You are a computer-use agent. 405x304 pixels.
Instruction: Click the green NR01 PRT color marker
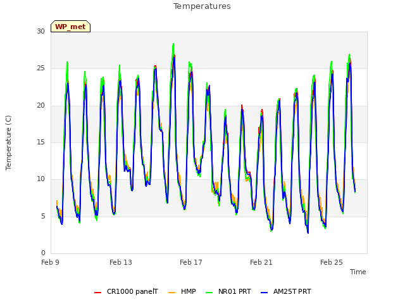[209, 293]
